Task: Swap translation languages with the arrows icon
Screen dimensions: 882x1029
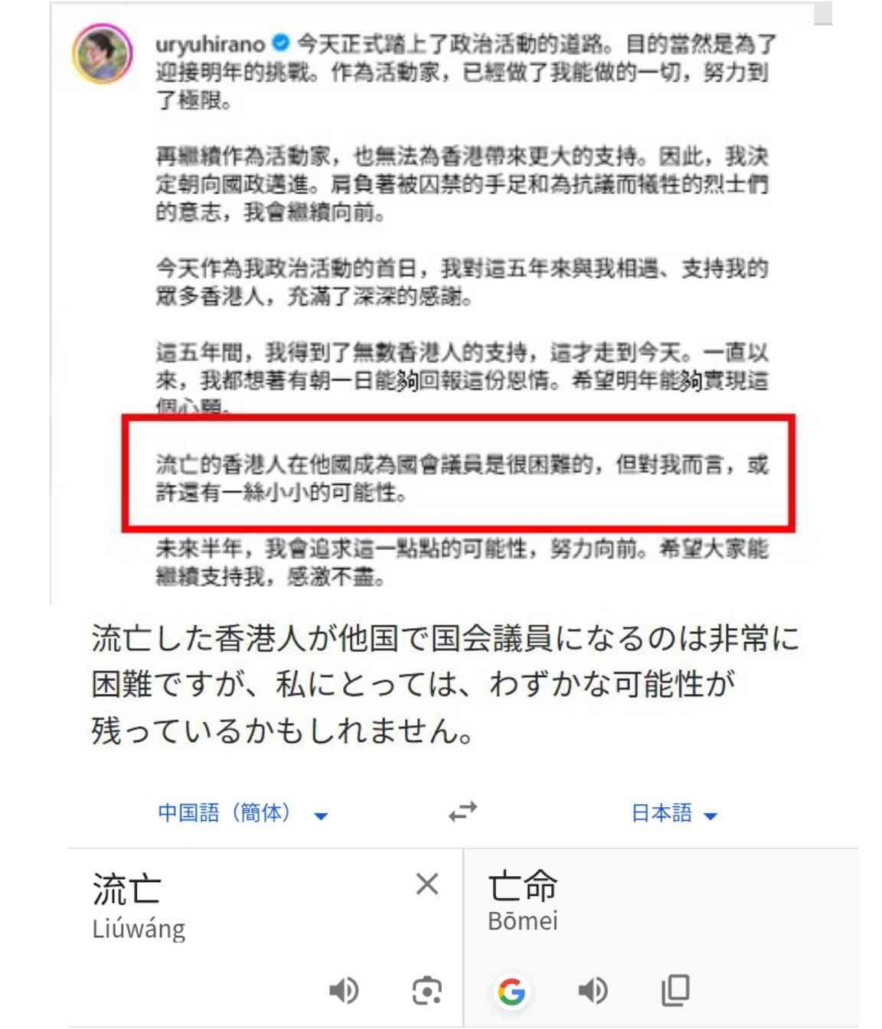Action: pyautogui.click(x=462, y=811)
